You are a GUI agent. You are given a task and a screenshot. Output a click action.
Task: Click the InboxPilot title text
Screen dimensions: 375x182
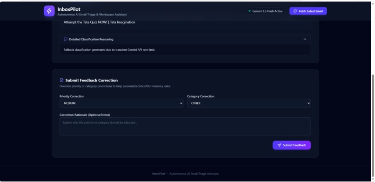[69, 9]
